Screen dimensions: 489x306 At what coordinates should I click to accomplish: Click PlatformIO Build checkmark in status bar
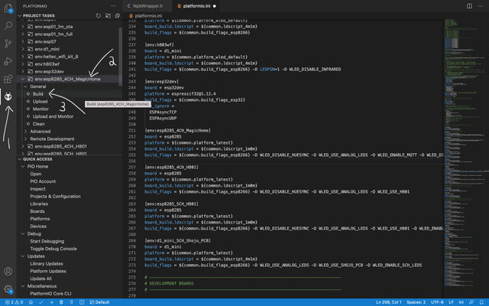coord(40,302)
